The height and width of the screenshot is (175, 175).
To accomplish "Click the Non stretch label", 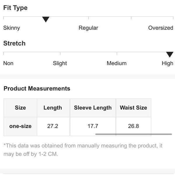I will [8, 63].
